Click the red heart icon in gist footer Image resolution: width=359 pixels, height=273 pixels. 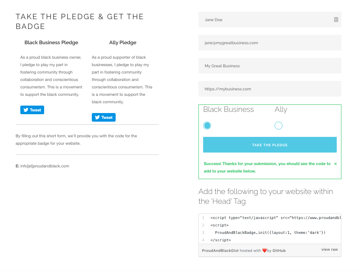pyautogui.click(x=264, y=250)
